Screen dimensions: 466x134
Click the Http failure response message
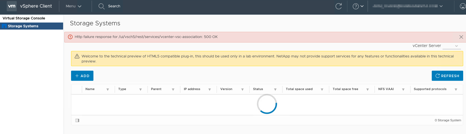[x=146, y=37]
